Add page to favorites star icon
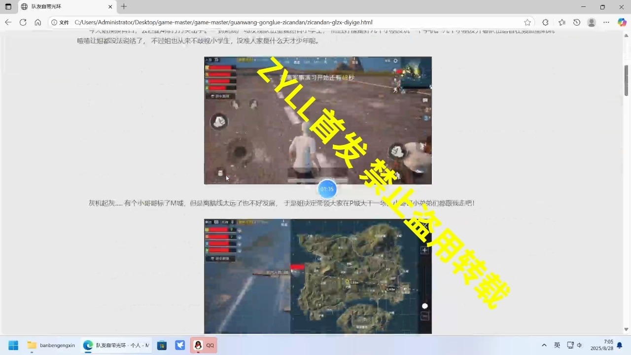Viewport: 631px width, 355px height. [x=527, y=22]
